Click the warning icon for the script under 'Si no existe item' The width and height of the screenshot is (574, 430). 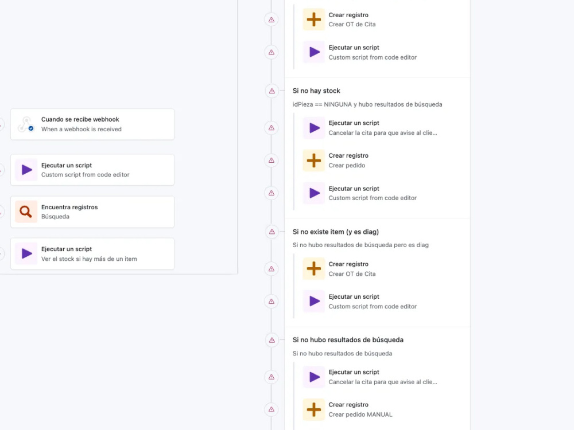pyautogui.click(x=272, y=302)
